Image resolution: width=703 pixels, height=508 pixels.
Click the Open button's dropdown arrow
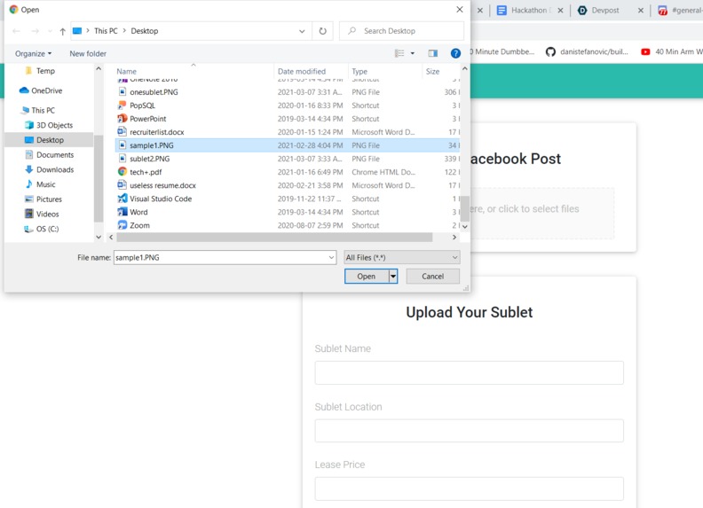pyautogui.click(x=393, y=277)
